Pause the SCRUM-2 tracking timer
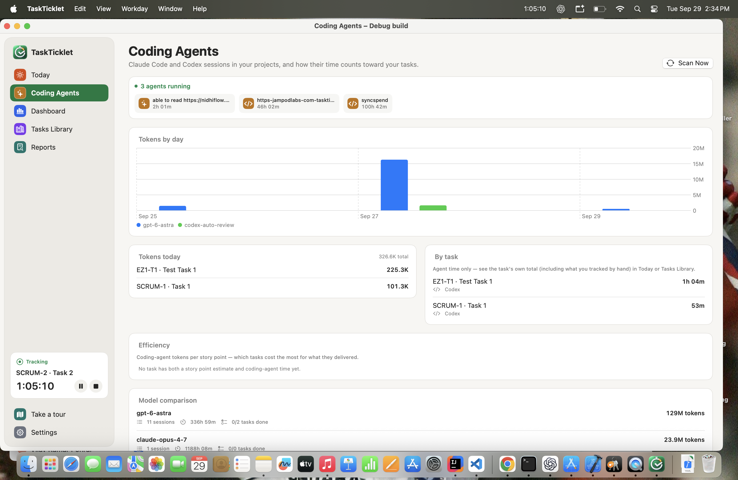Image resolution: width=738 pixels, height=480 pixels. pos(81,386)
